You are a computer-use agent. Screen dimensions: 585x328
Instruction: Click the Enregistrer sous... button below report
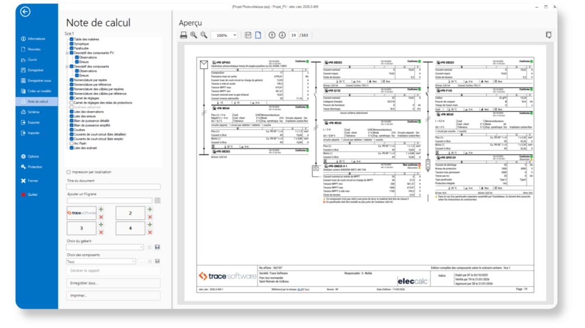[x=113, y=283]
